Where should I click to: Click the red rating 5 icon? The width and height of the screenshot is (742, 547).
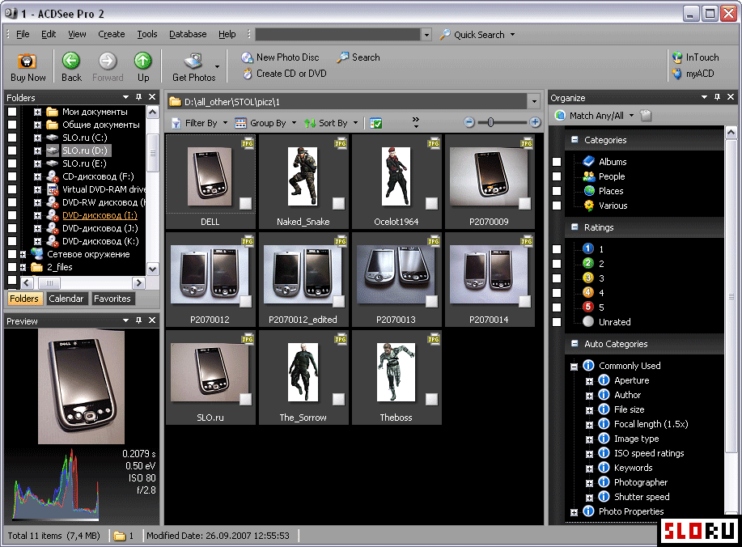(588, 307)
